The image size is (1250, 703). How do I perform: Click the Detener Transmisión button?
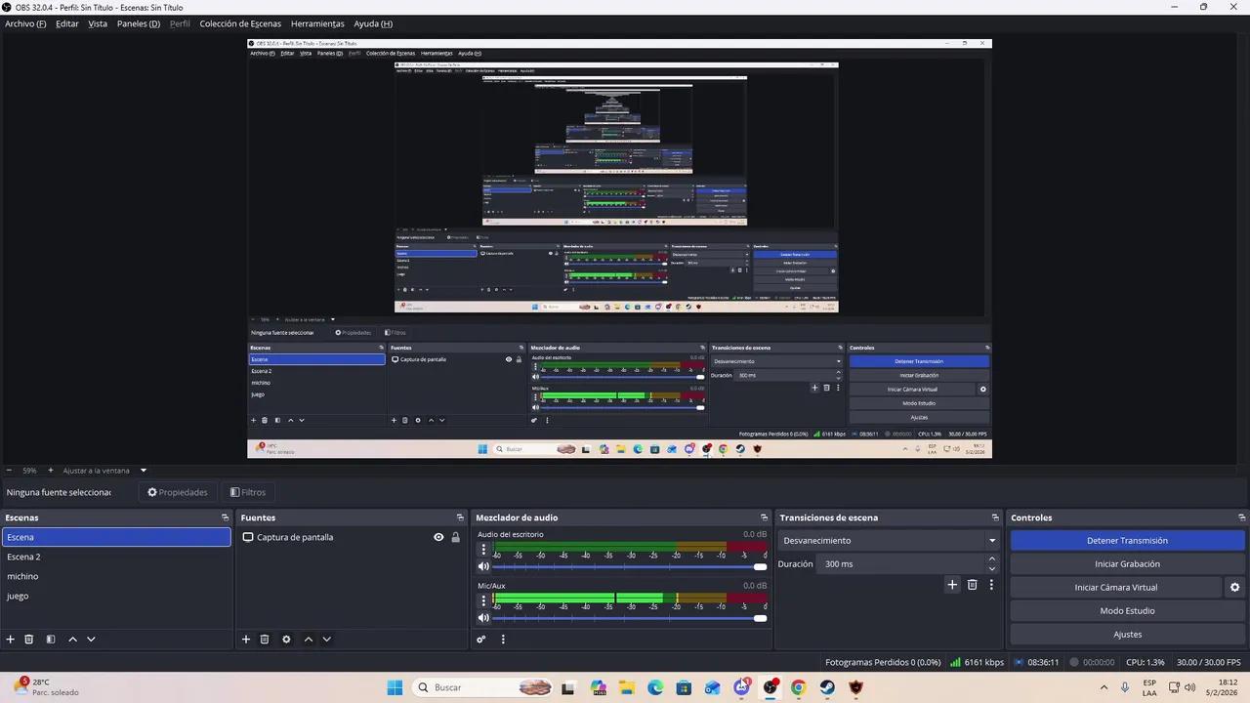(1127, 540)
